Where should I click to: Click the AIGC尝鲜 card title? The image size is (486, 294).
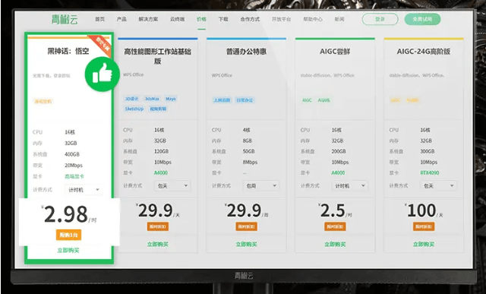(335, 52)
